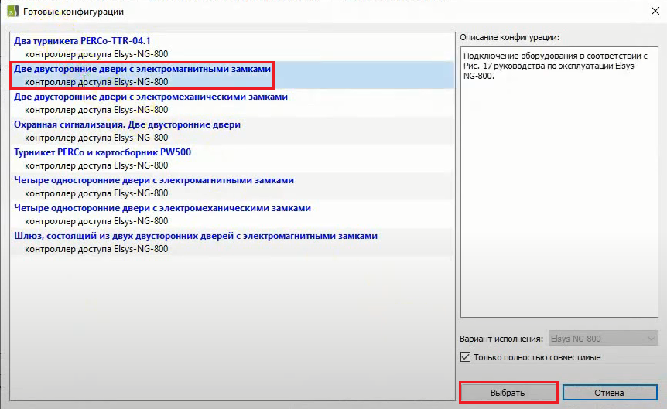Select Охранная сигнализация. Две двусторонние двери
This screenshot has height=409, width=667.
coord(232,131)
